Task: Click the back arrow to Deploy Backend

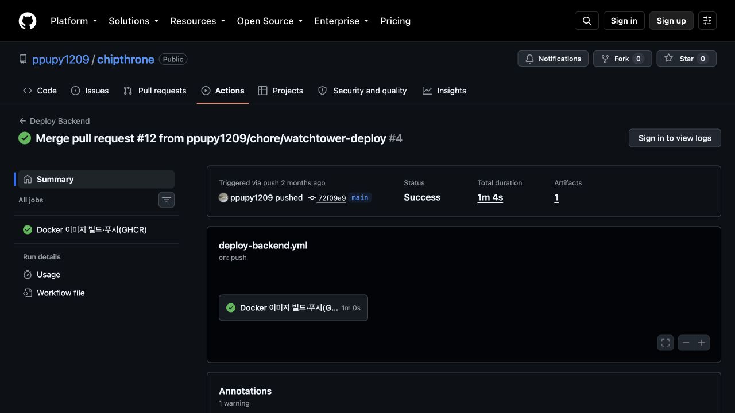Action: click(x=22, y=121)
